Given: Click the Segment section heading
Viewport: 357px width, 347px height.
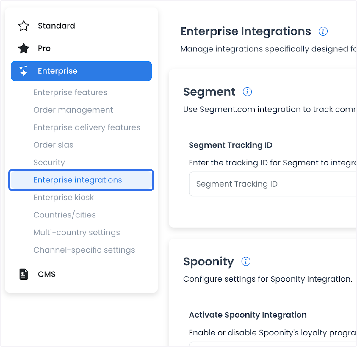Looking at the screenshot, I should tap(209, 92).
